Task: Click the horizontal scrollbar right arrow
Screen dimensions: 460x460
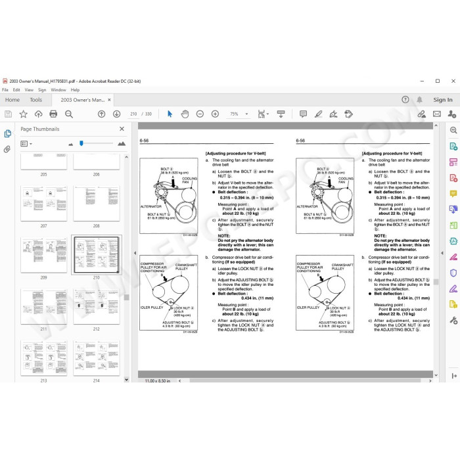Action: 430,380
